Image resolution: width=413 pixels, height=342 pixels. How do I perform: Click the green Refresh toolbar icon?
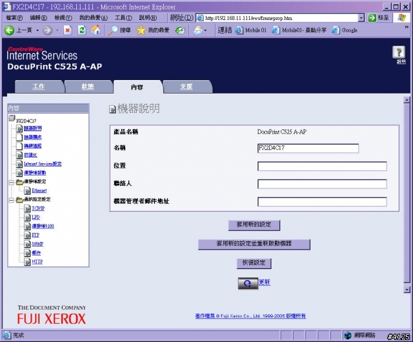(x=82, y=30)
